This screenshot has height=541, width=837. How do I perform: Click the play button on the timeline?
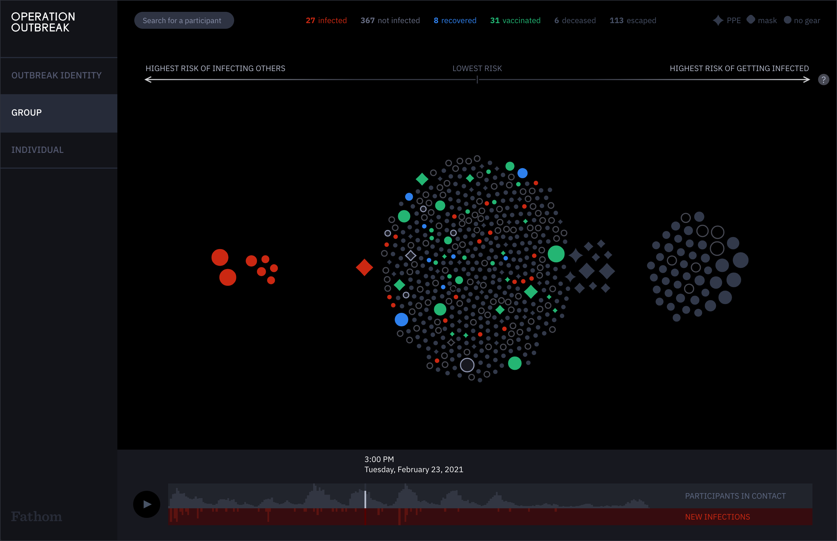pyautogui.click(x=147, y=504)
